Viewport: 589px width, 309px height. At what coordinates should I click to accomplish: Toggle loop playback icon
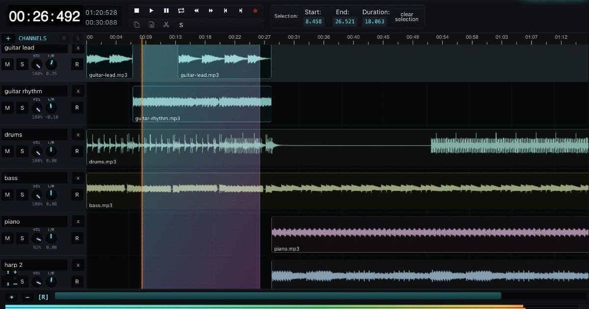tap(181, 10)
